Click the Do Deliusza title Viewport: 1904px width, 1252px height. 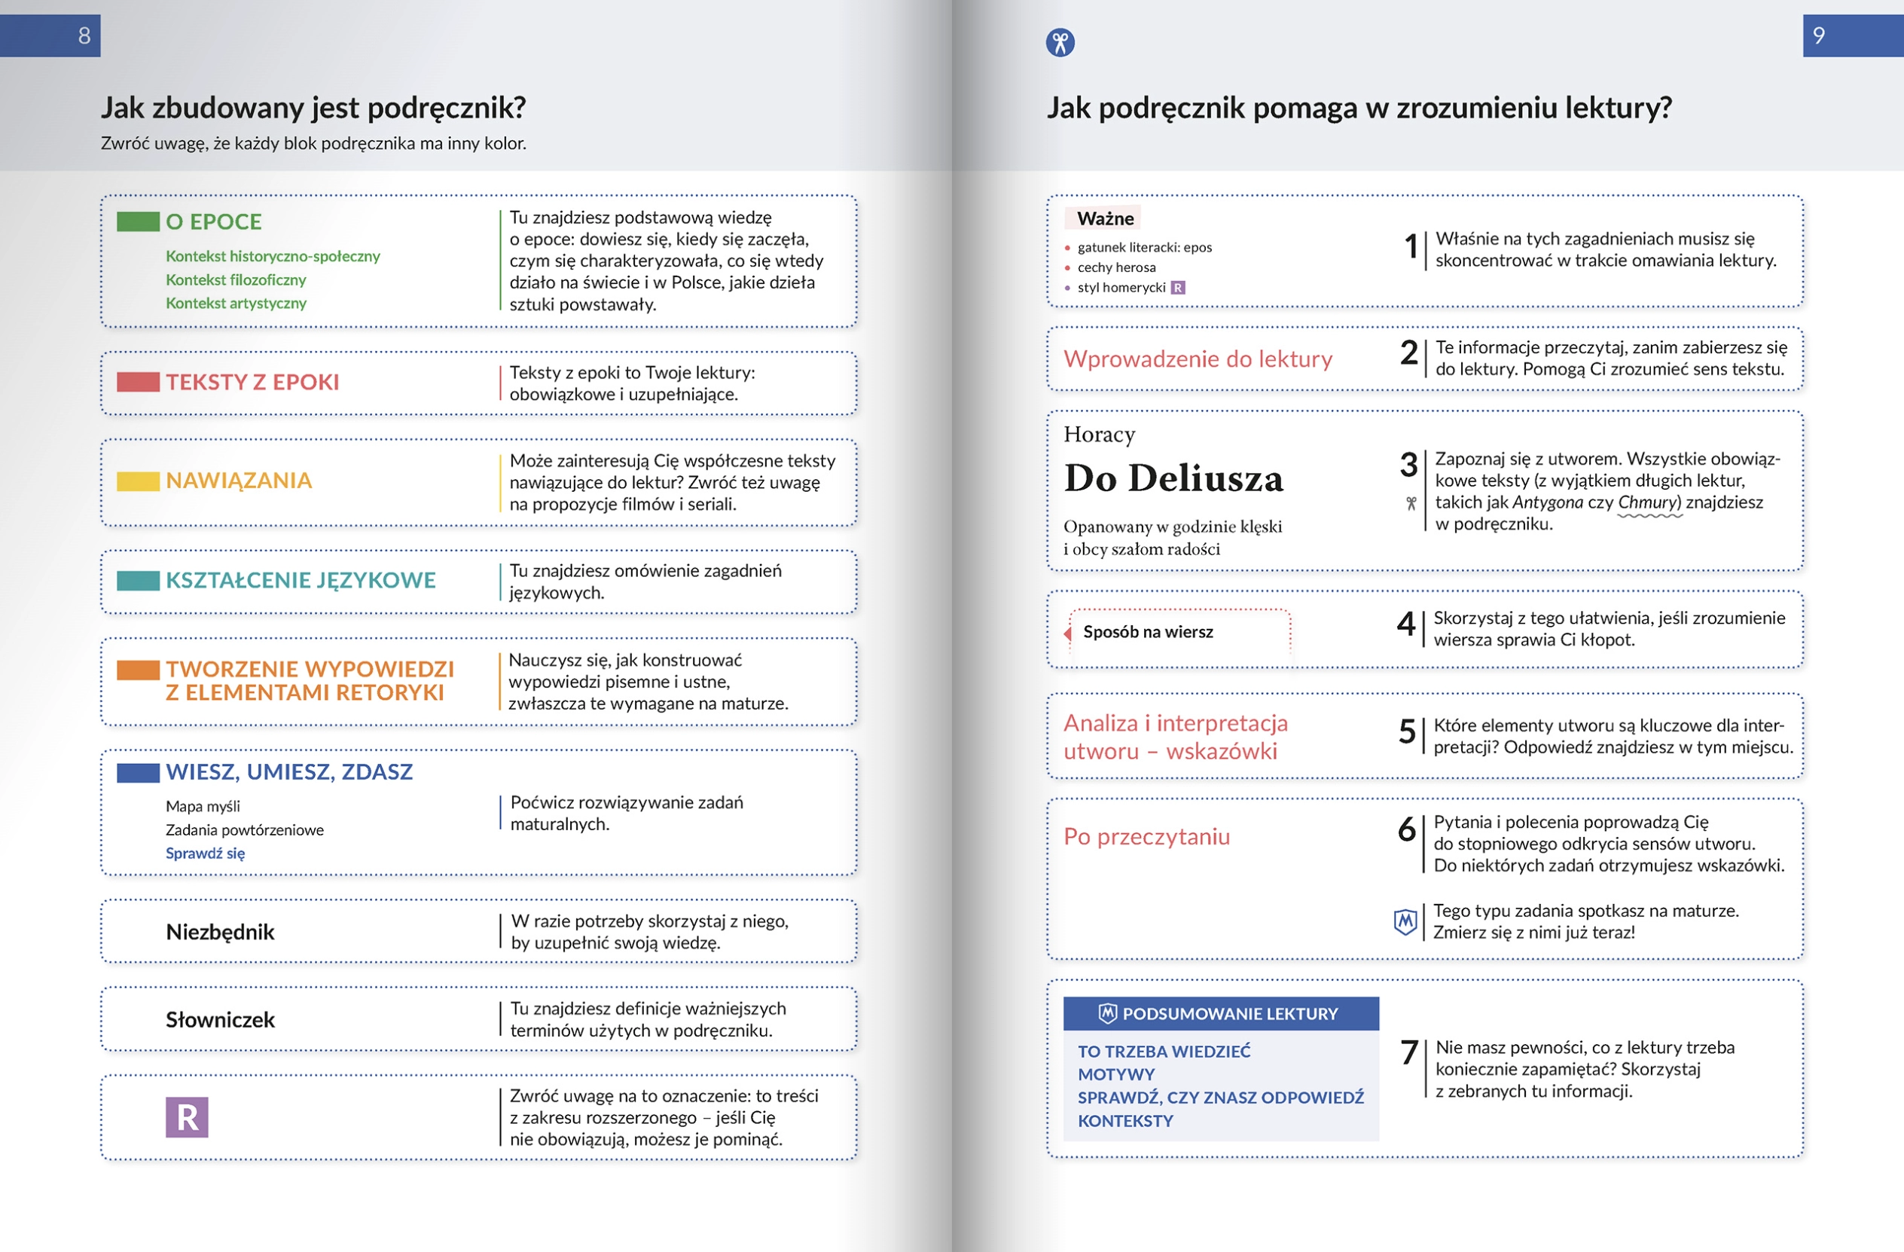pyautogui.click(x=1173, y=478)
